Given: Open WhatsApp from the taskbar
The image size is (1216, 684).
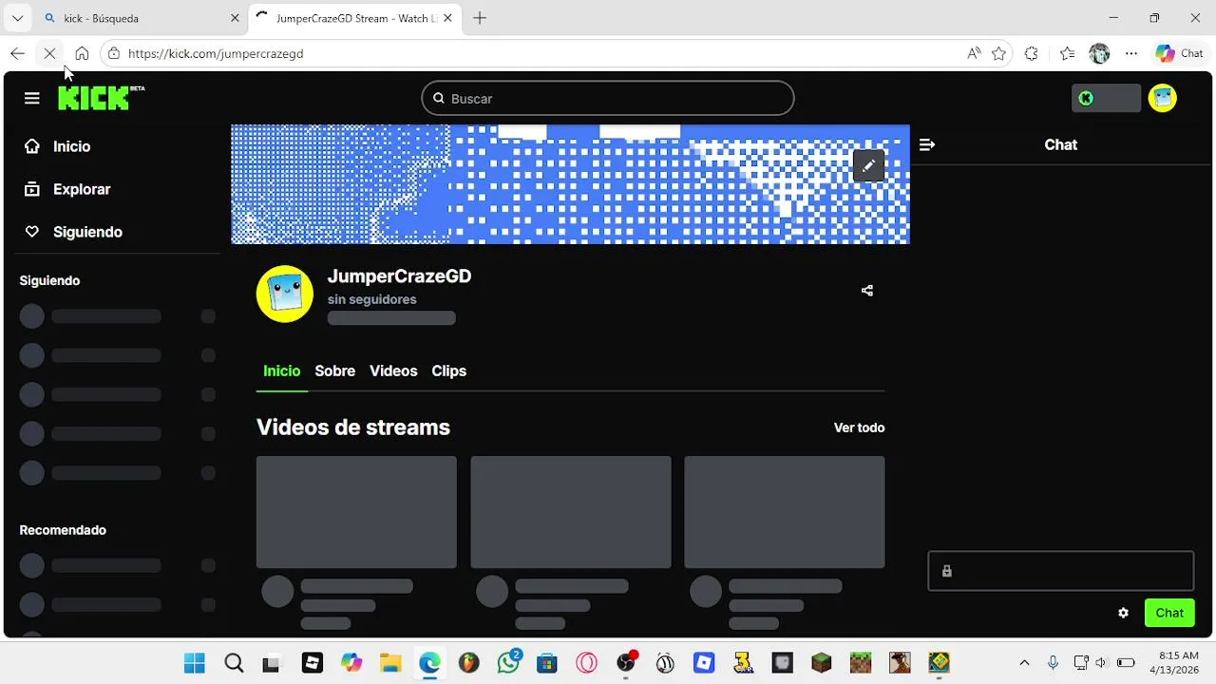Looking at the screenshot, I should click(x=509, y=661).
